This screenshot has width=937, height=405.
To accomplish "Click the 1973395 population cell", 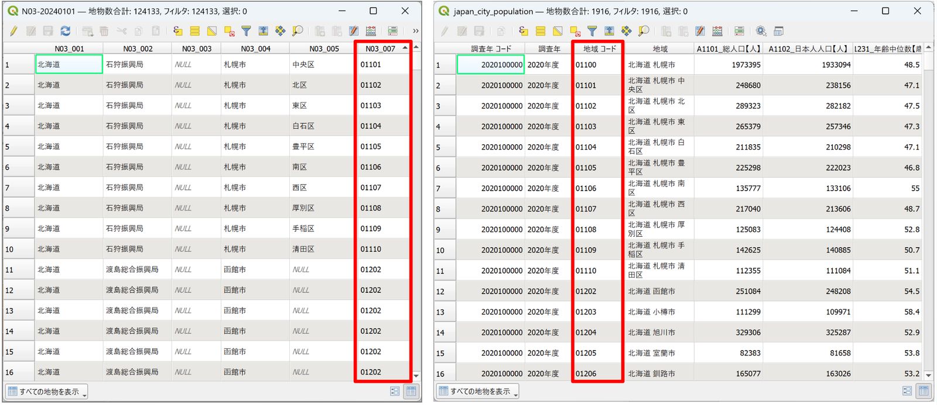I will click(729, 65).
